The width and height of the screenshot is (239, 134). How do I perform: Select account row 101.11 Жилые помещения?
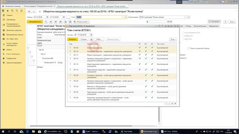tap(122, 55)
